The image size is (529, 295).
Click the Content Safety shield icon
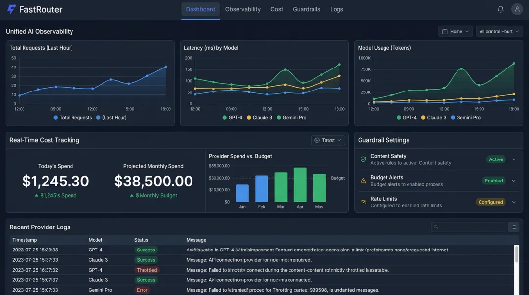(363, 159)
